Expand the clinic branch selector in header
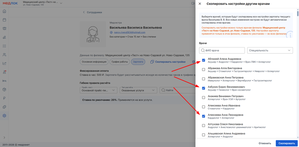Viewport: 299px width, 147px height. pos(61,3)
